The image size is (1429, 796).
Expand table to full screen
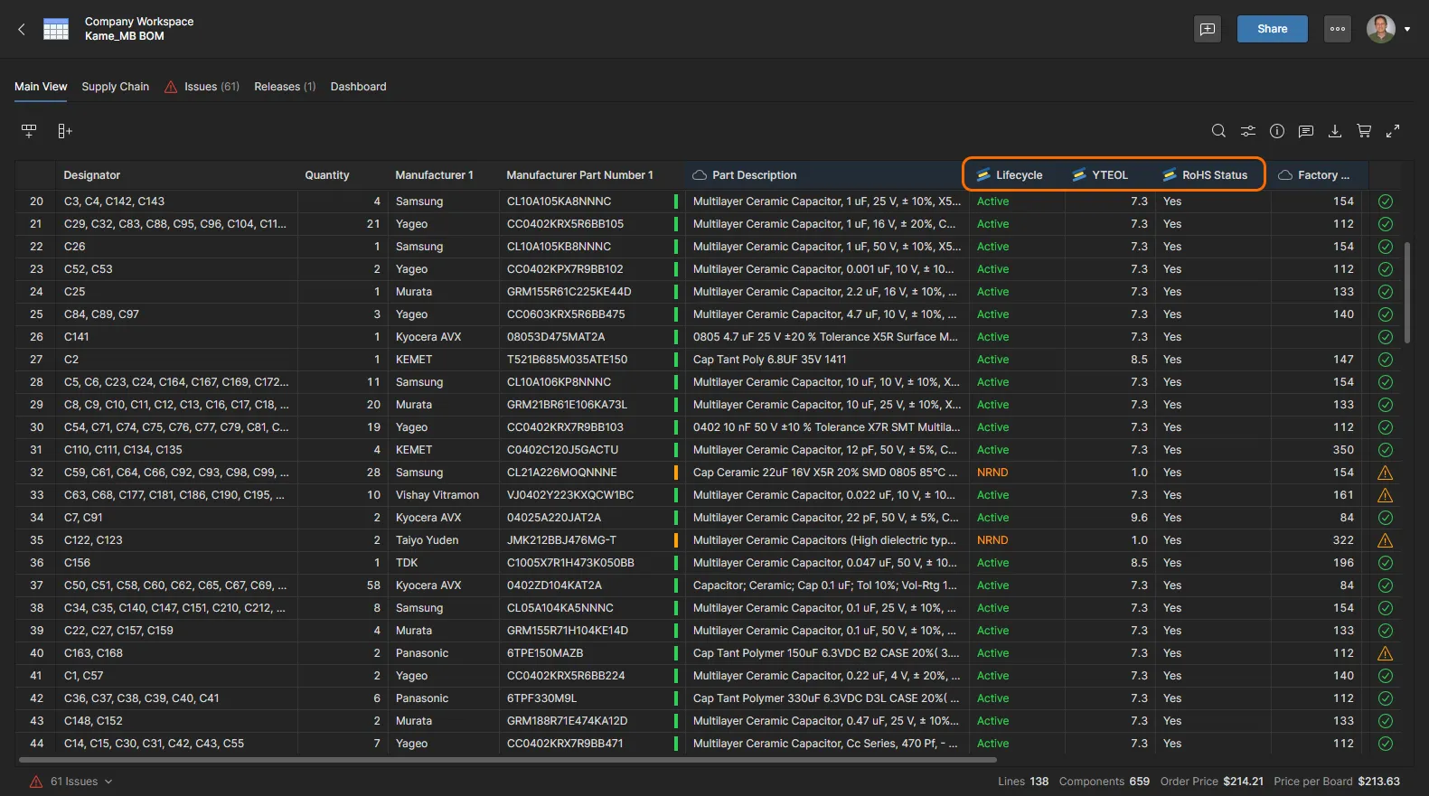[1393, 131]
